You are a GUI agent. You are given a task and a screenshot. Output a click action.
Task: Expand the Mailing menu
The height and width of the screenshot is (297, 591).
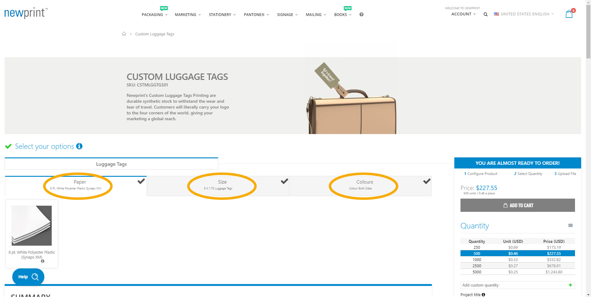tap(316, 14)
